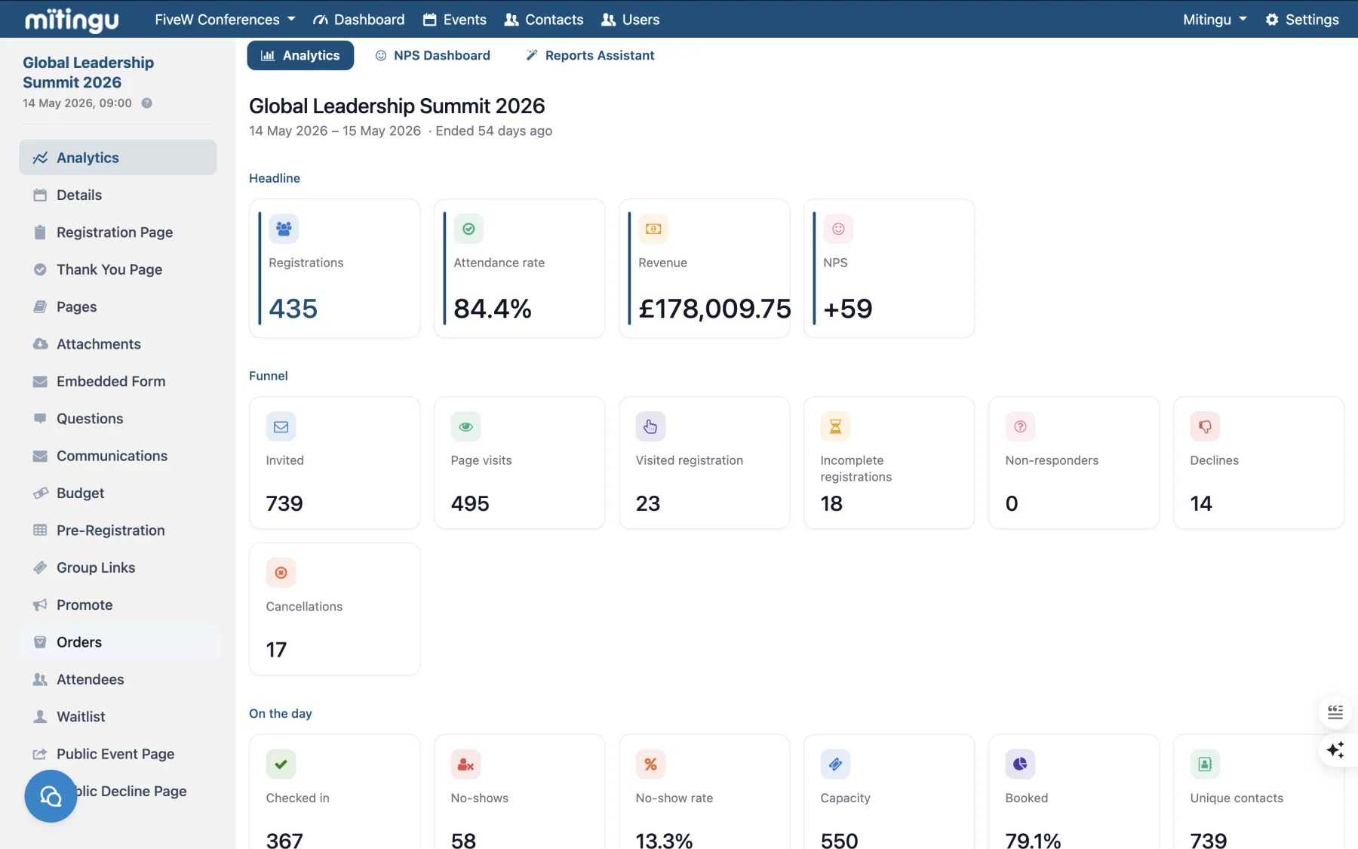This screenshot has height=849, width=1358.
Task: Open Settings from the top bar
Action: pos(1302,20)
